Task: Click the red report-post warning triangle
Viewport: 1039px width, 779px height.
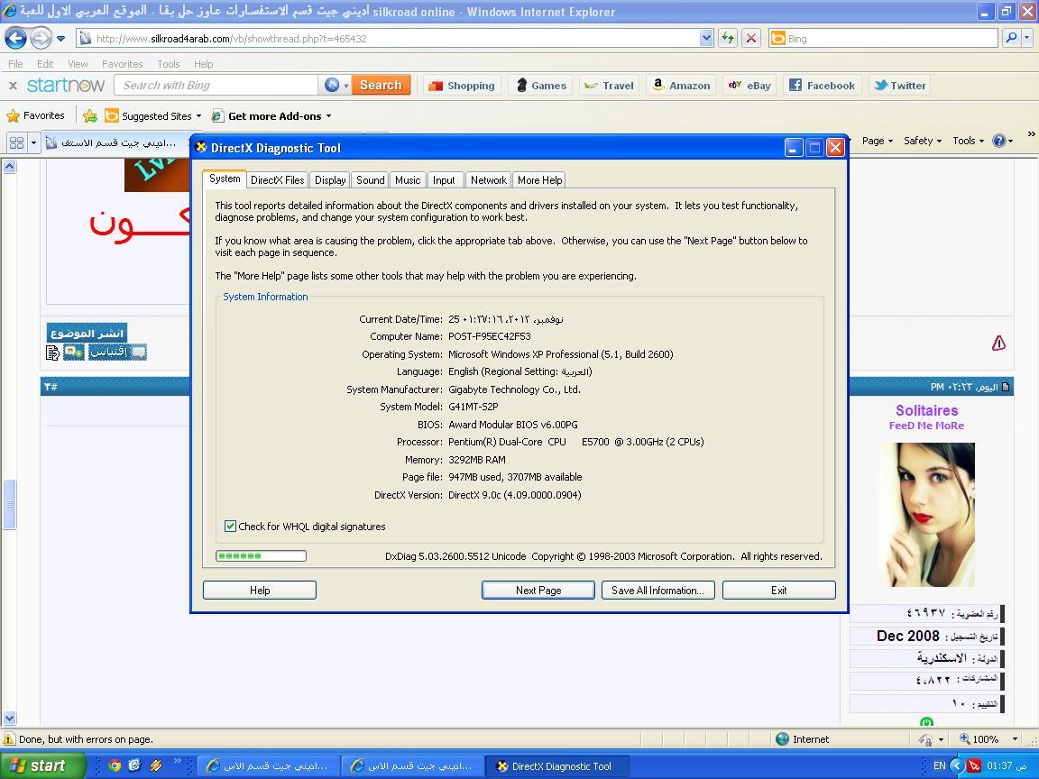Action: tap(998, 343)
